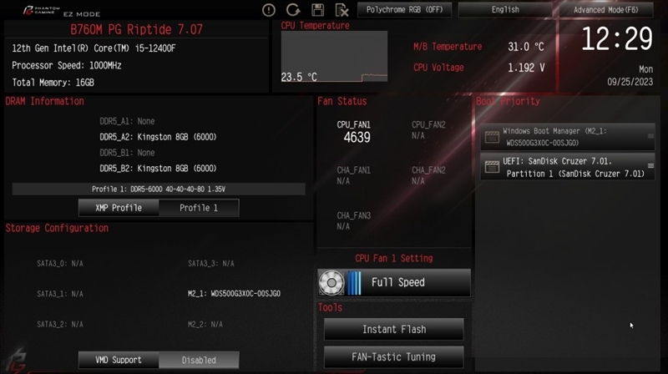Click the CPU temperature graph
The width and height of the screenshot is (668, 374).
click(335, 56)
